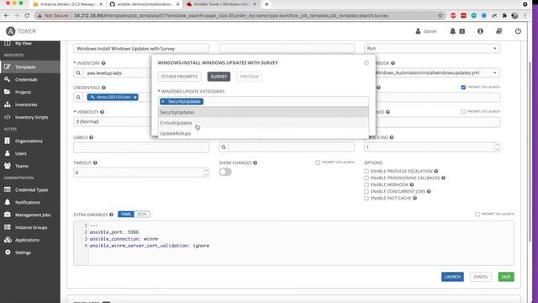Image resolution: width=538 pixels, height=303 pixels.
Task: Open a new browser tab
Action: pos(266,4)
